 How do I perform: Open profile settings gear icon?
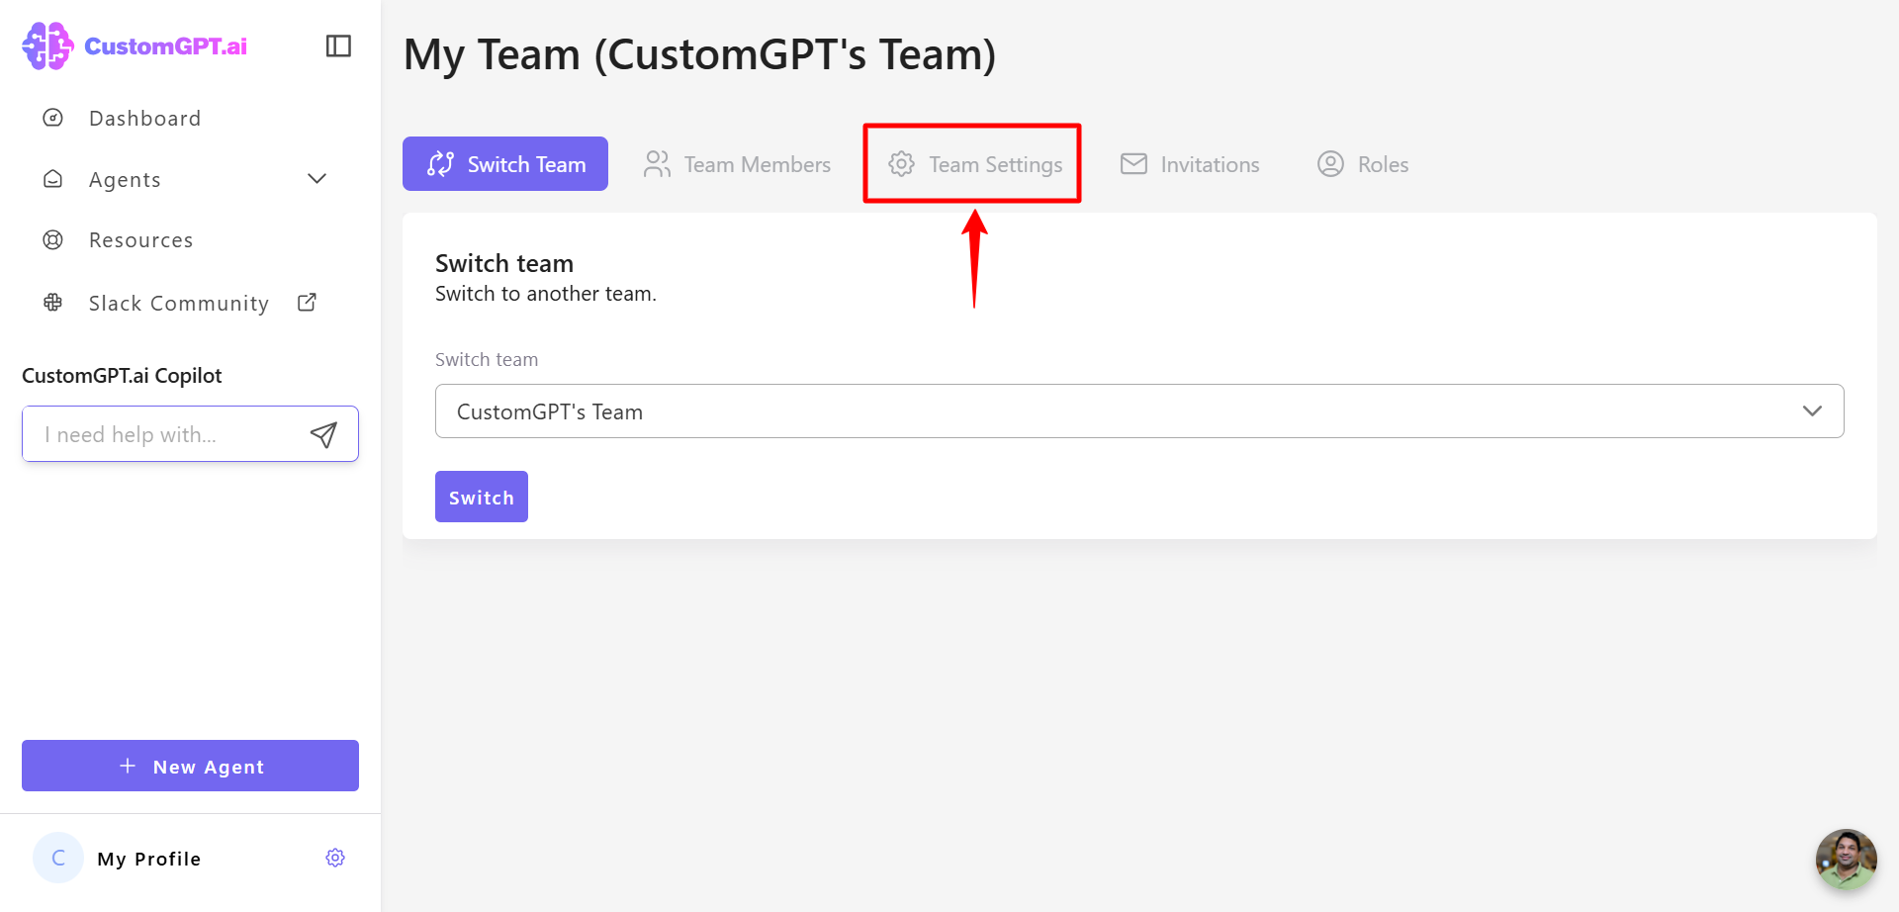coord(335,858)
